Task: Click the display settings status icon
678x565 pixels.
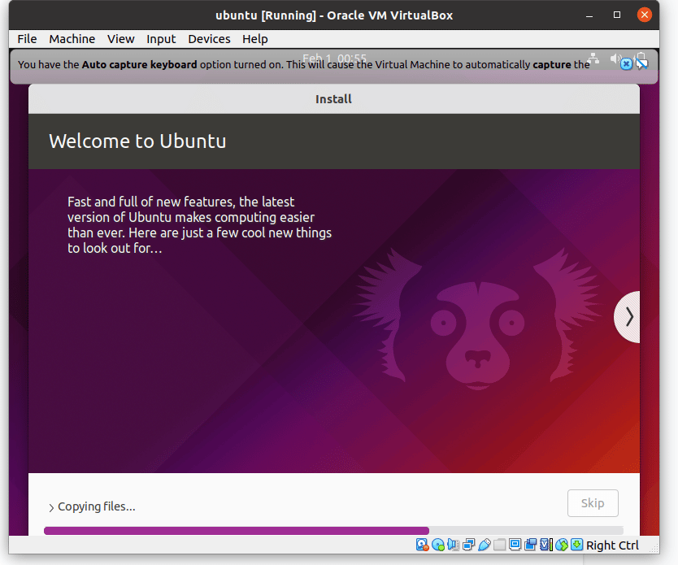Action: [515, 545]
